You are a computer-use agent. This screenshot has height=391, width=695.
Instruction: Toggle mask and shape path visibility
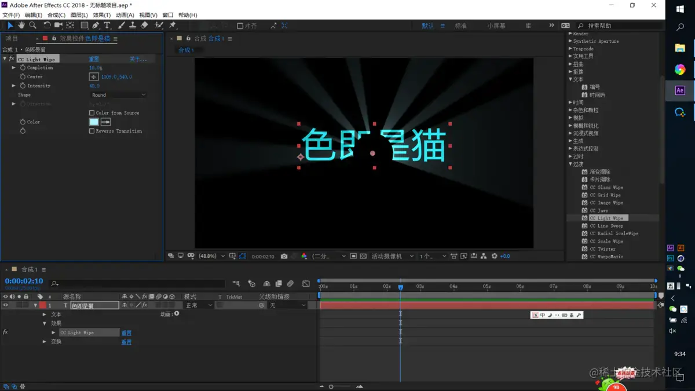[x=242, y=256]
